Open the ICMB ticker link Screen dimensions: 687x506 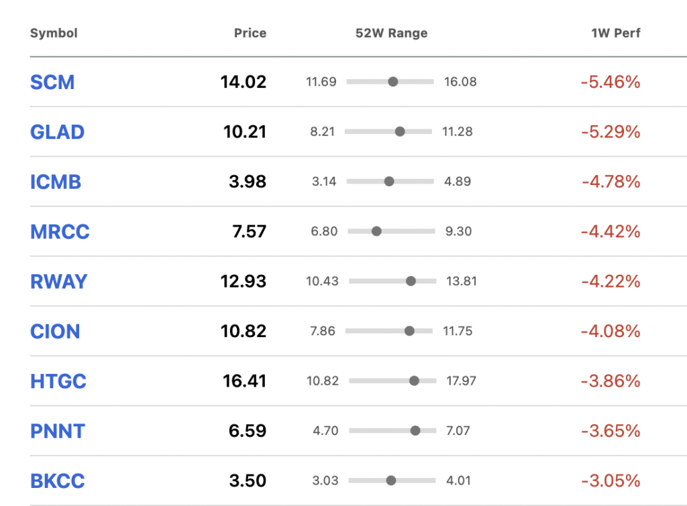[x=56, y=182]
